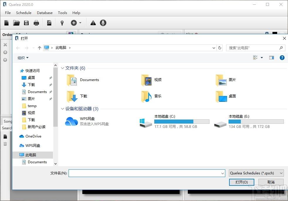Click the 本地磁盘 (C:) drive usage bar
This screenshot has width=288, height=201.
(x=182, y=121)
